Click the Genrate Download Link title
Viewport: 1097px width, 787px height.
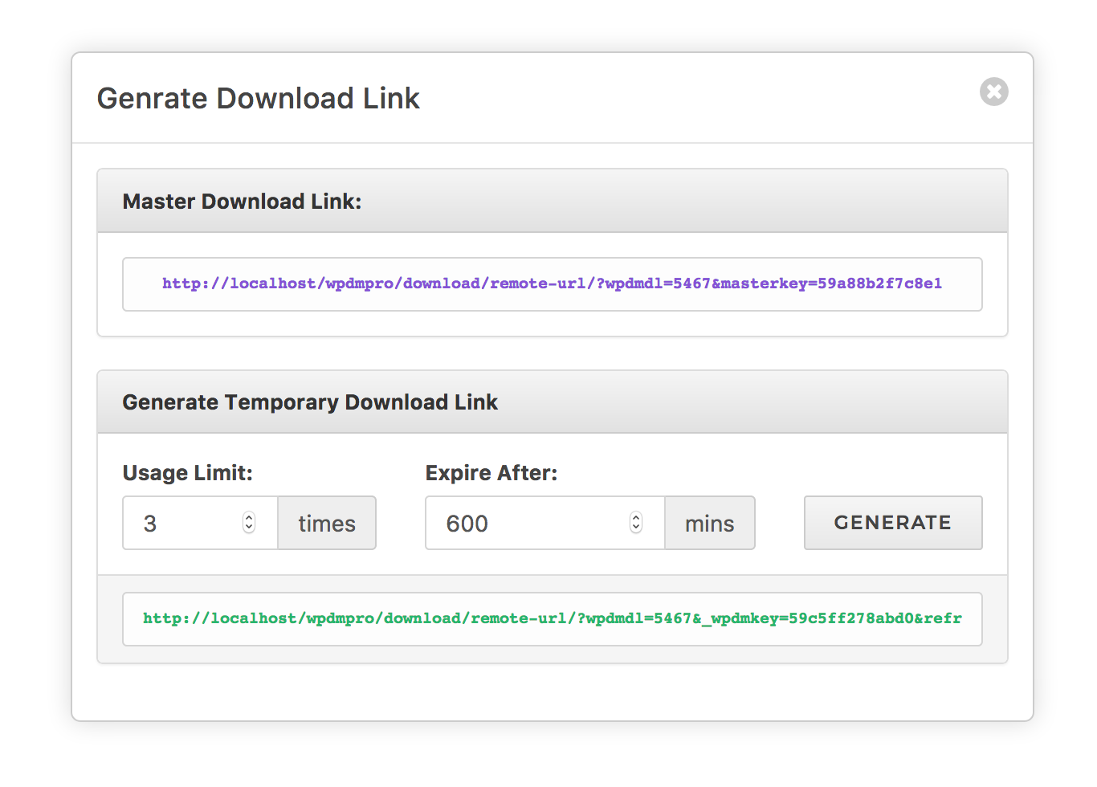tap(258, 98)
